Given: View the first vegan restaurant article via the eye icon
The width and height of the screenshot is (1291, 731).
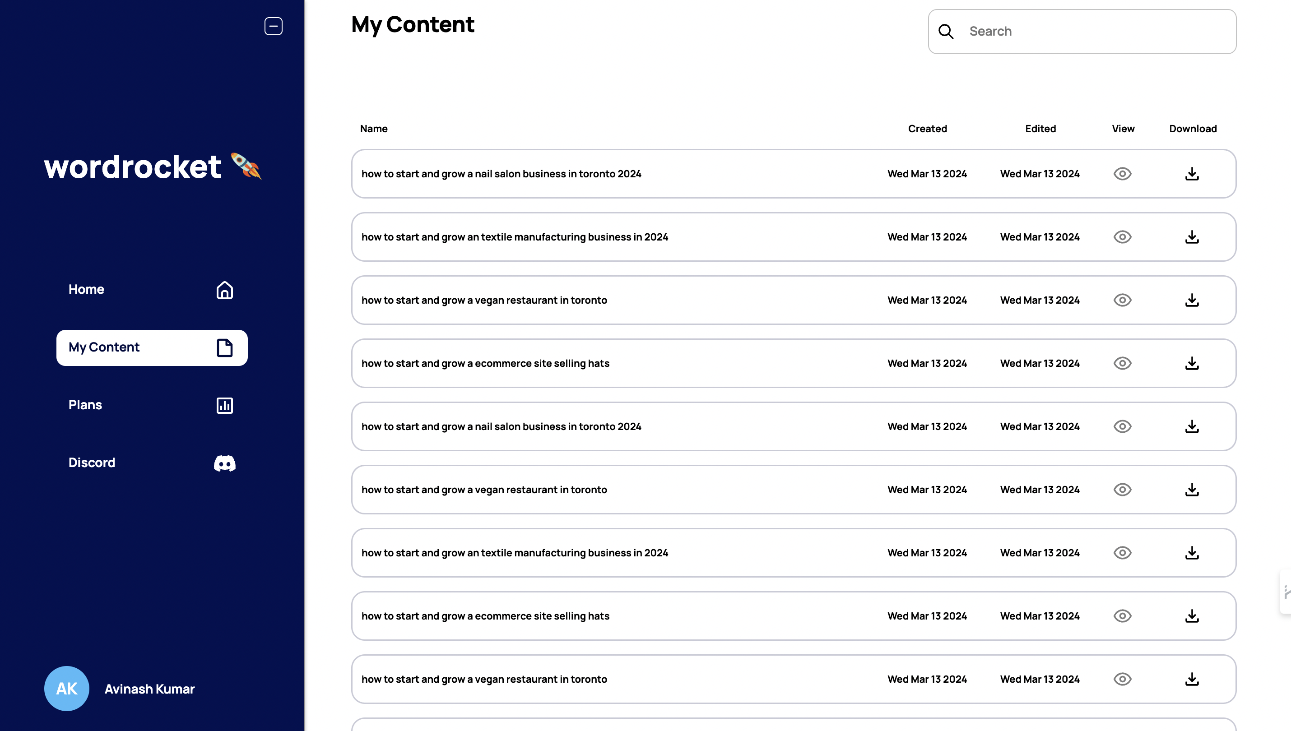Looking at the screenshot, I should (1122, 300).
